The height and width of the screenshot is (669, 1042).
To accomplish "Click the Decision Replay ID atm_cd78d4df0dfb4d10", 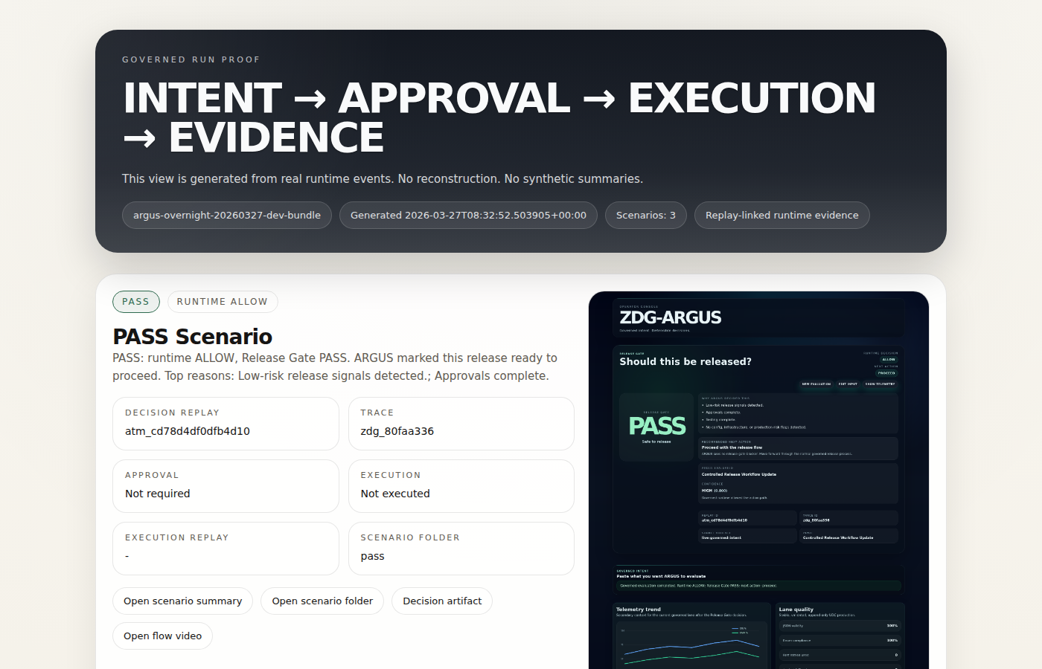I will pyautogui.click(x=188, y=431).
